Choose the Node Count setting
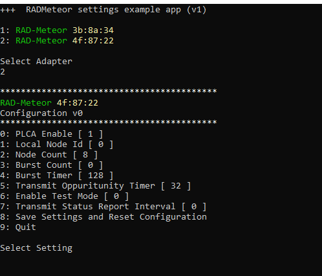This screenshot has width=322, height=276. point(49,155)
